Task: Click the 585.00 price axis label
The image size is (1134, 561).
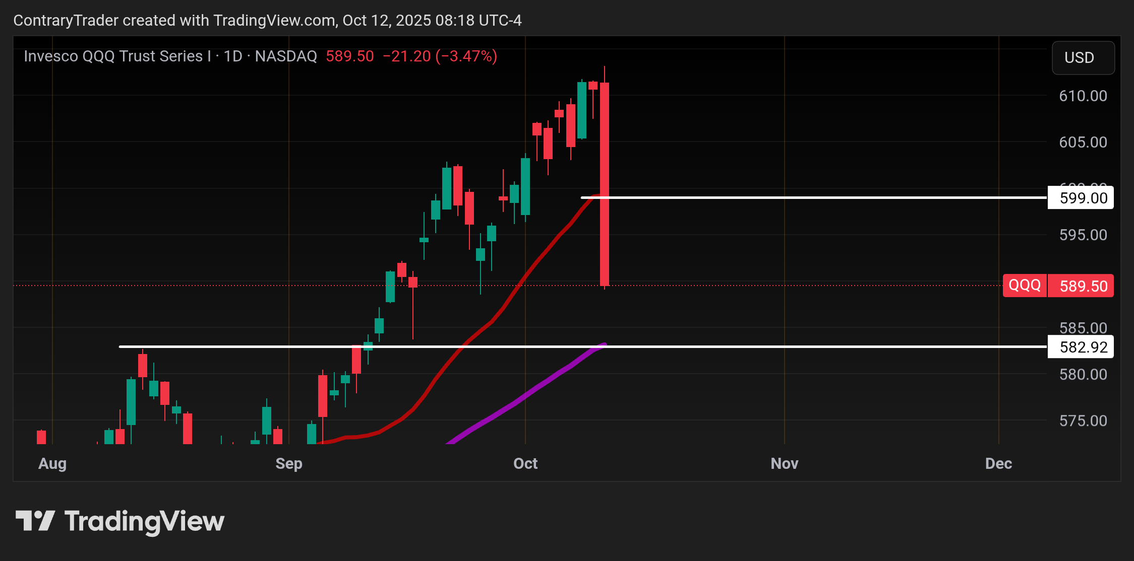Action: [1083, 328]
